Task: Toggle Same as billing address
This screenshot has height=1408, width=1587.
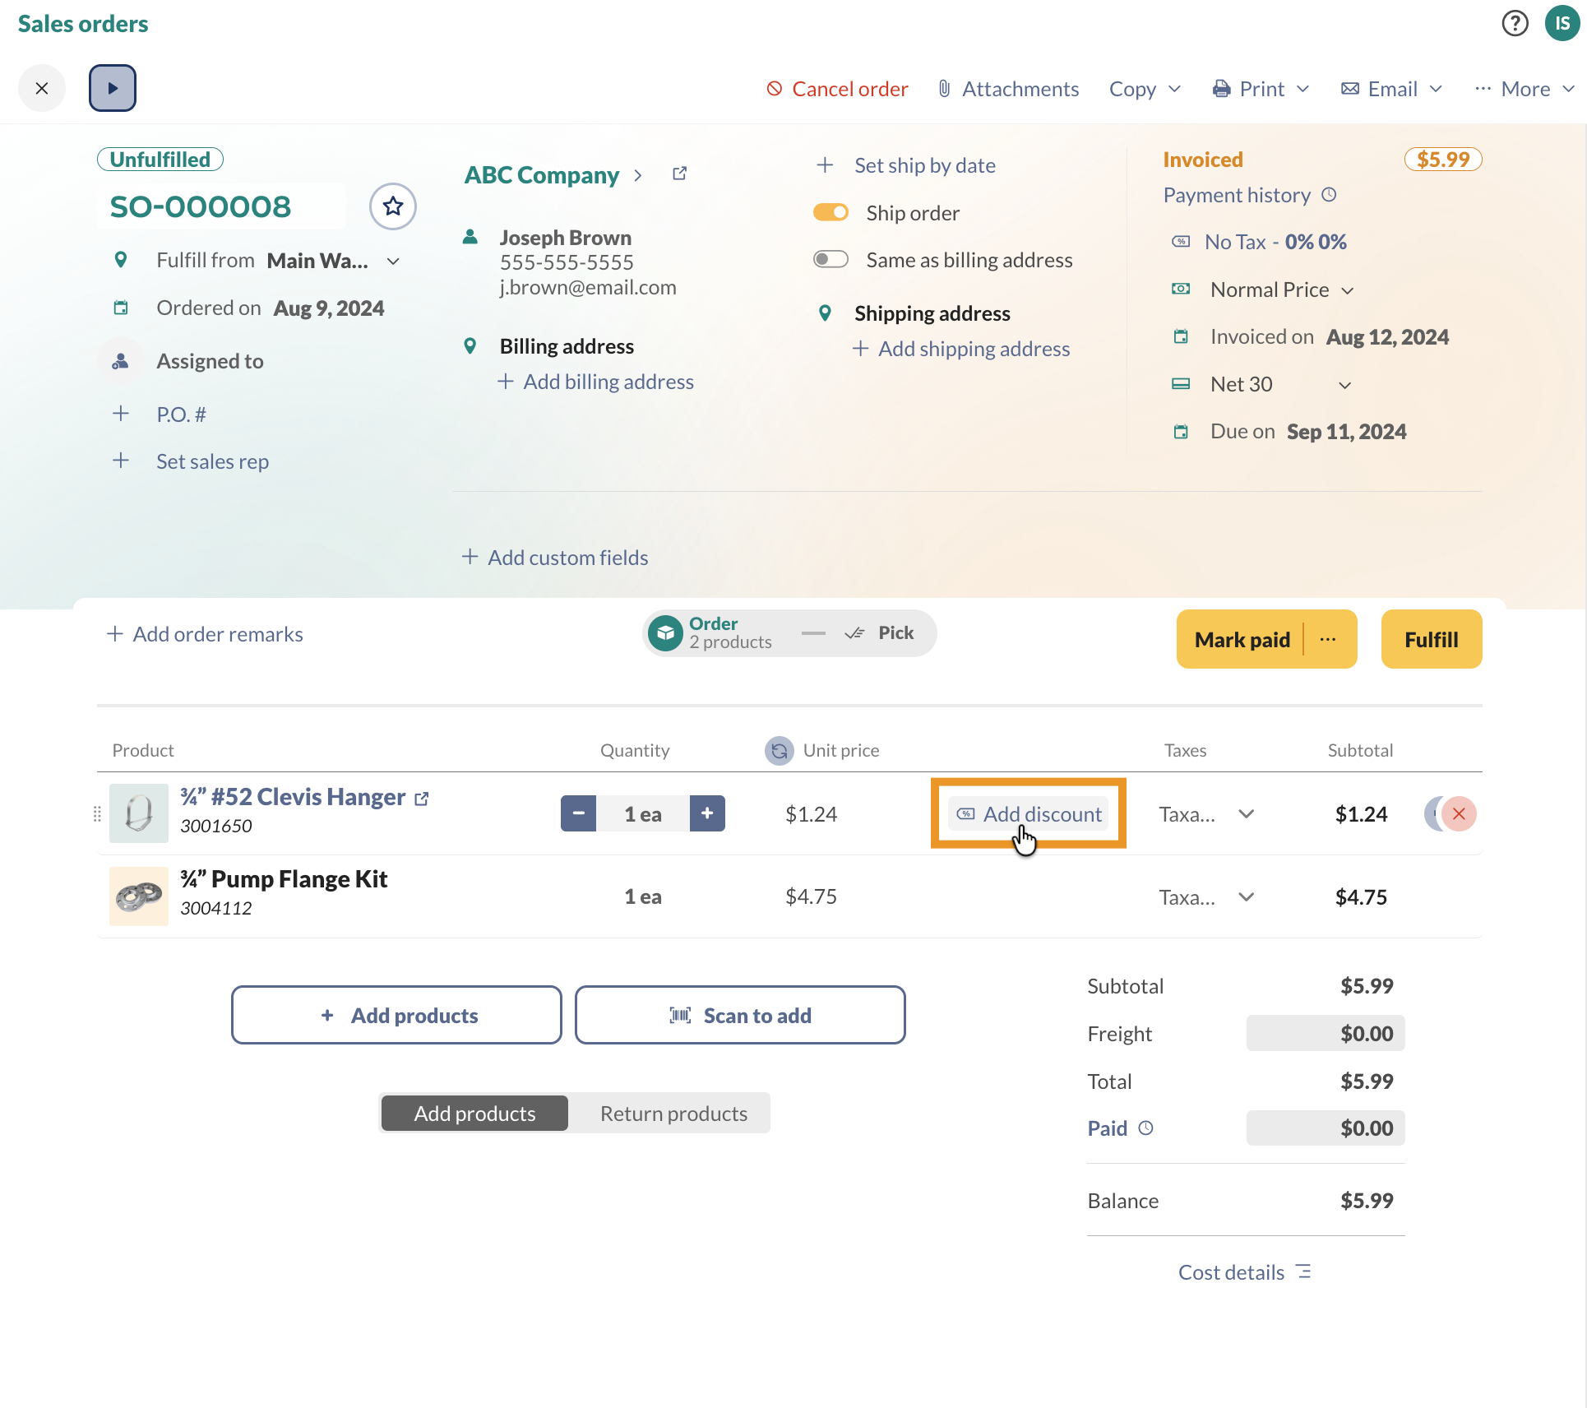Action: [x=831, y=259]
